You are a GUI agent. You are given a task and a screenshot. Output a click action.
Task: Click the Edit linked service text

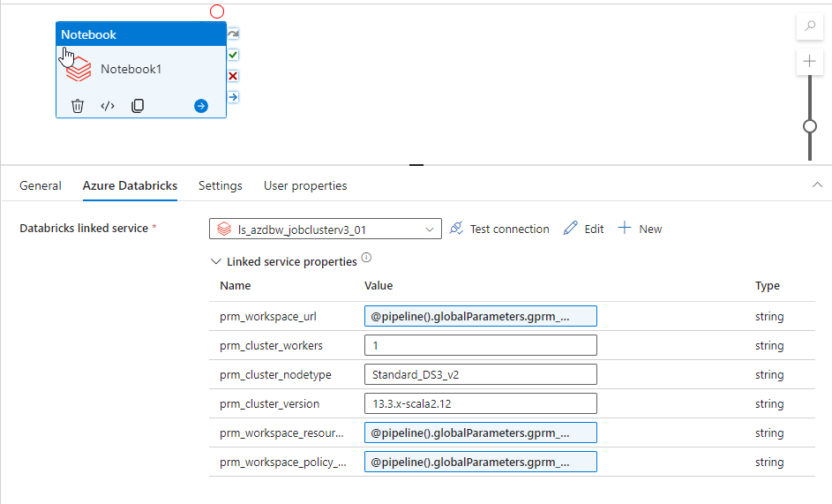[595, 229]
